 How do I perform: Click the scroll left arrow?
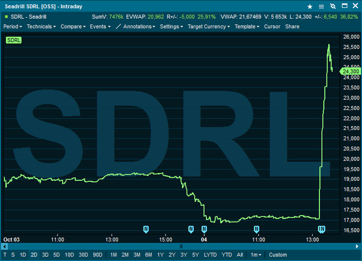click(x=4, y=247)
